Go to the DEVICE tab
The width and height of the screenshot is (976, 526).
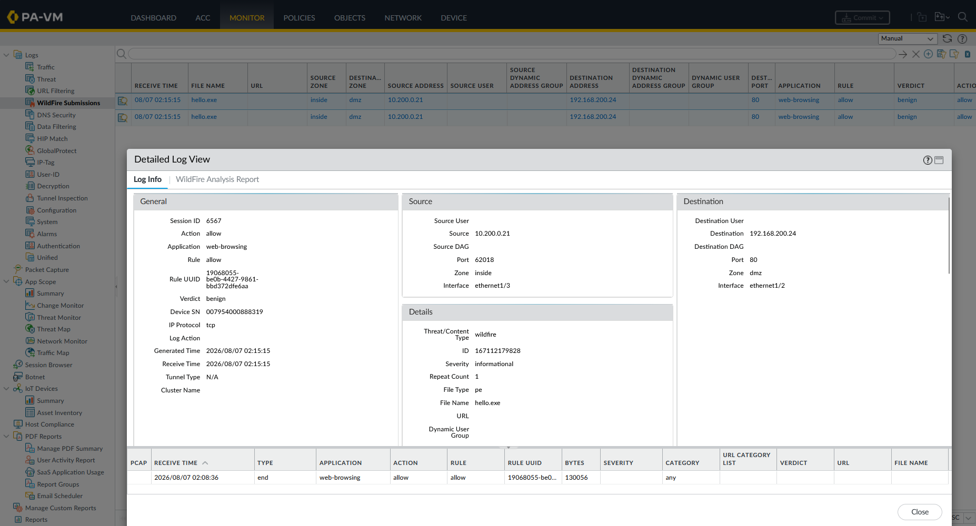tap(454, 18)
